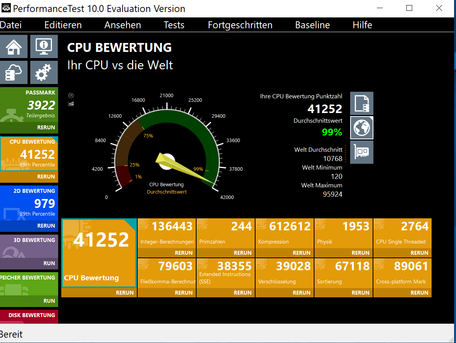The image size is (456, 343).
Task: Click the Kompression 612612 result tile
Action: (285, 233)
